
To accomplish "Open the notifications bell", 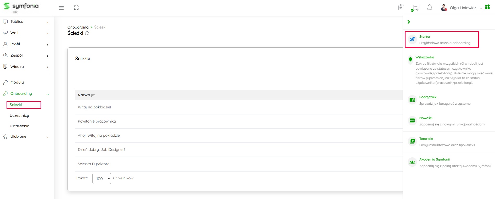I will (x=430, y=8).
